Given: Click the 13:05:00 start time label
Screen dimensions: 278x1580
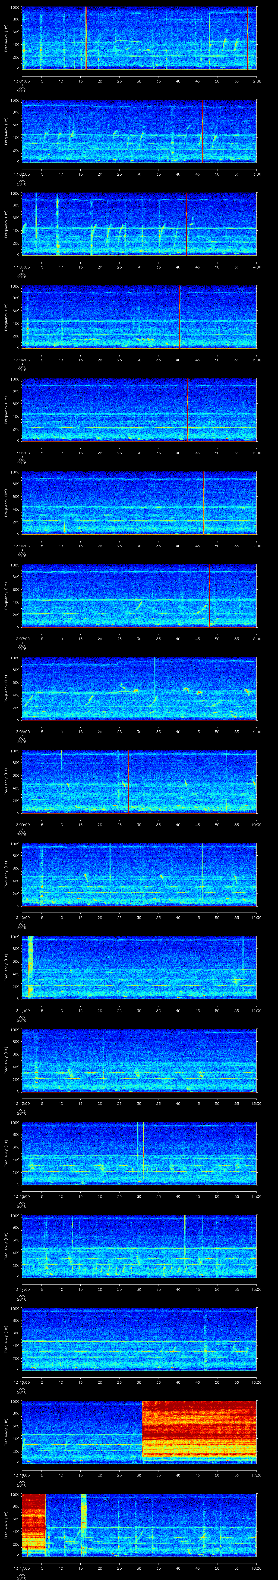Looking at the screenshot, I should [x=21, y=453].
